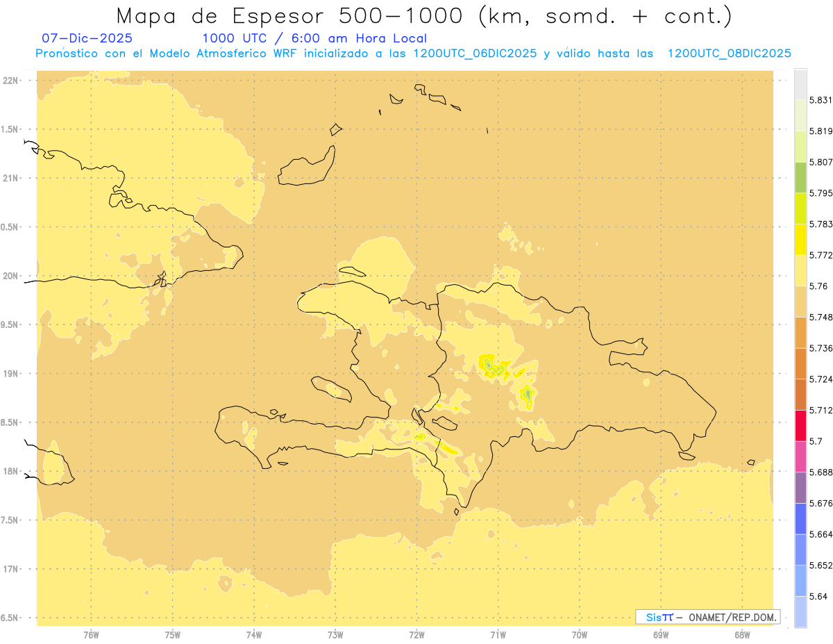This screenshot has height=644, width=833.
Task: Click the color bar value '5.831'
Action: [821, 100]
